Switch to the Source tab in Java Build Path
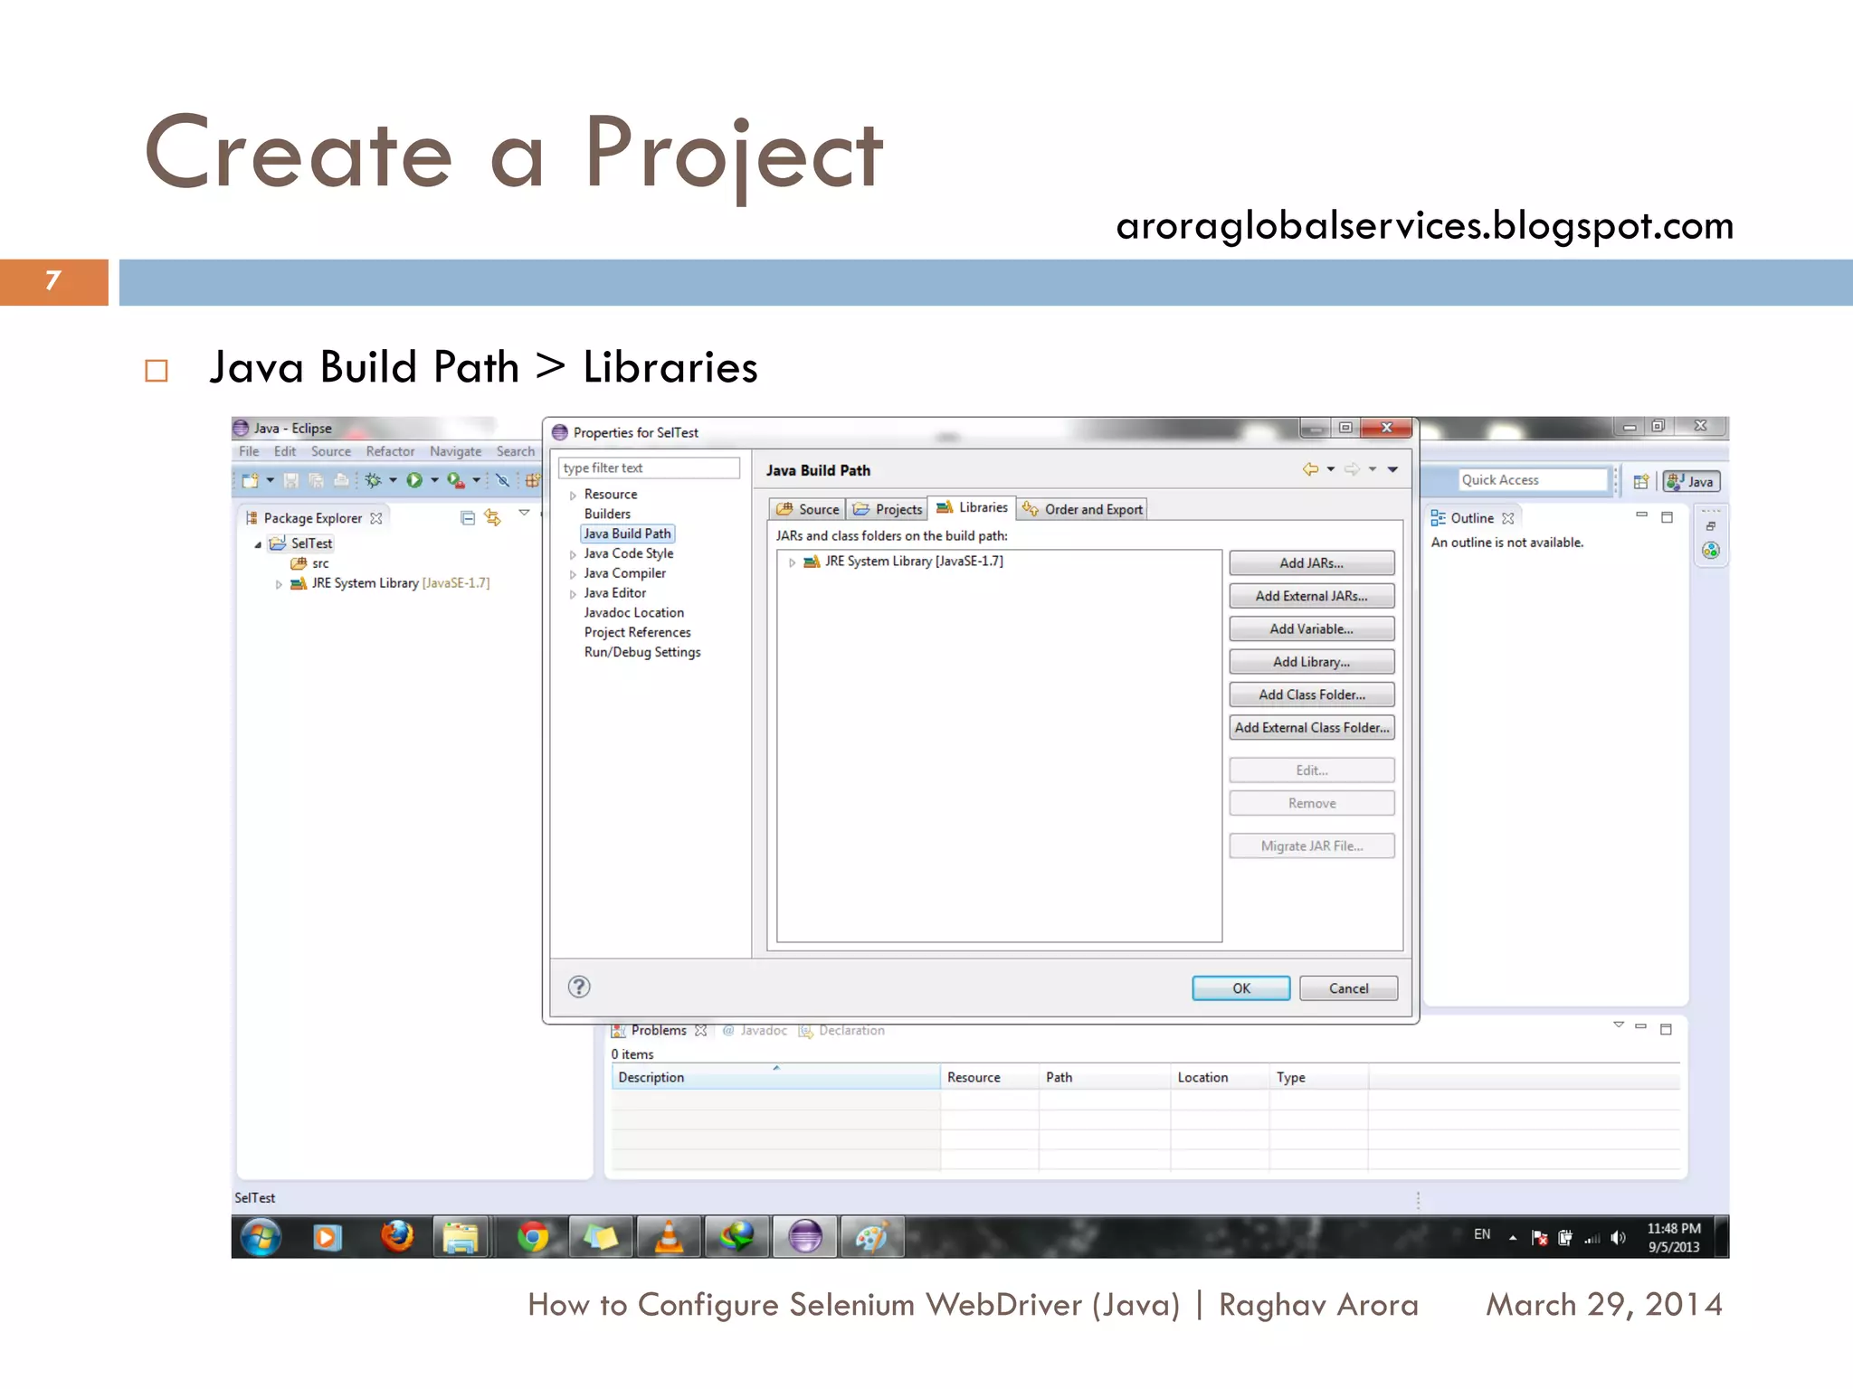 pos(808,509)
